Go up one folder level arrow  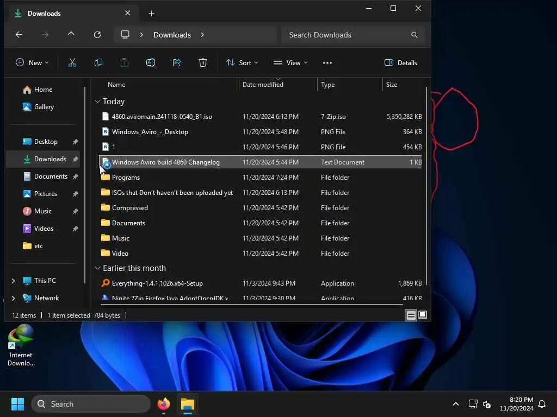[71, 35]
